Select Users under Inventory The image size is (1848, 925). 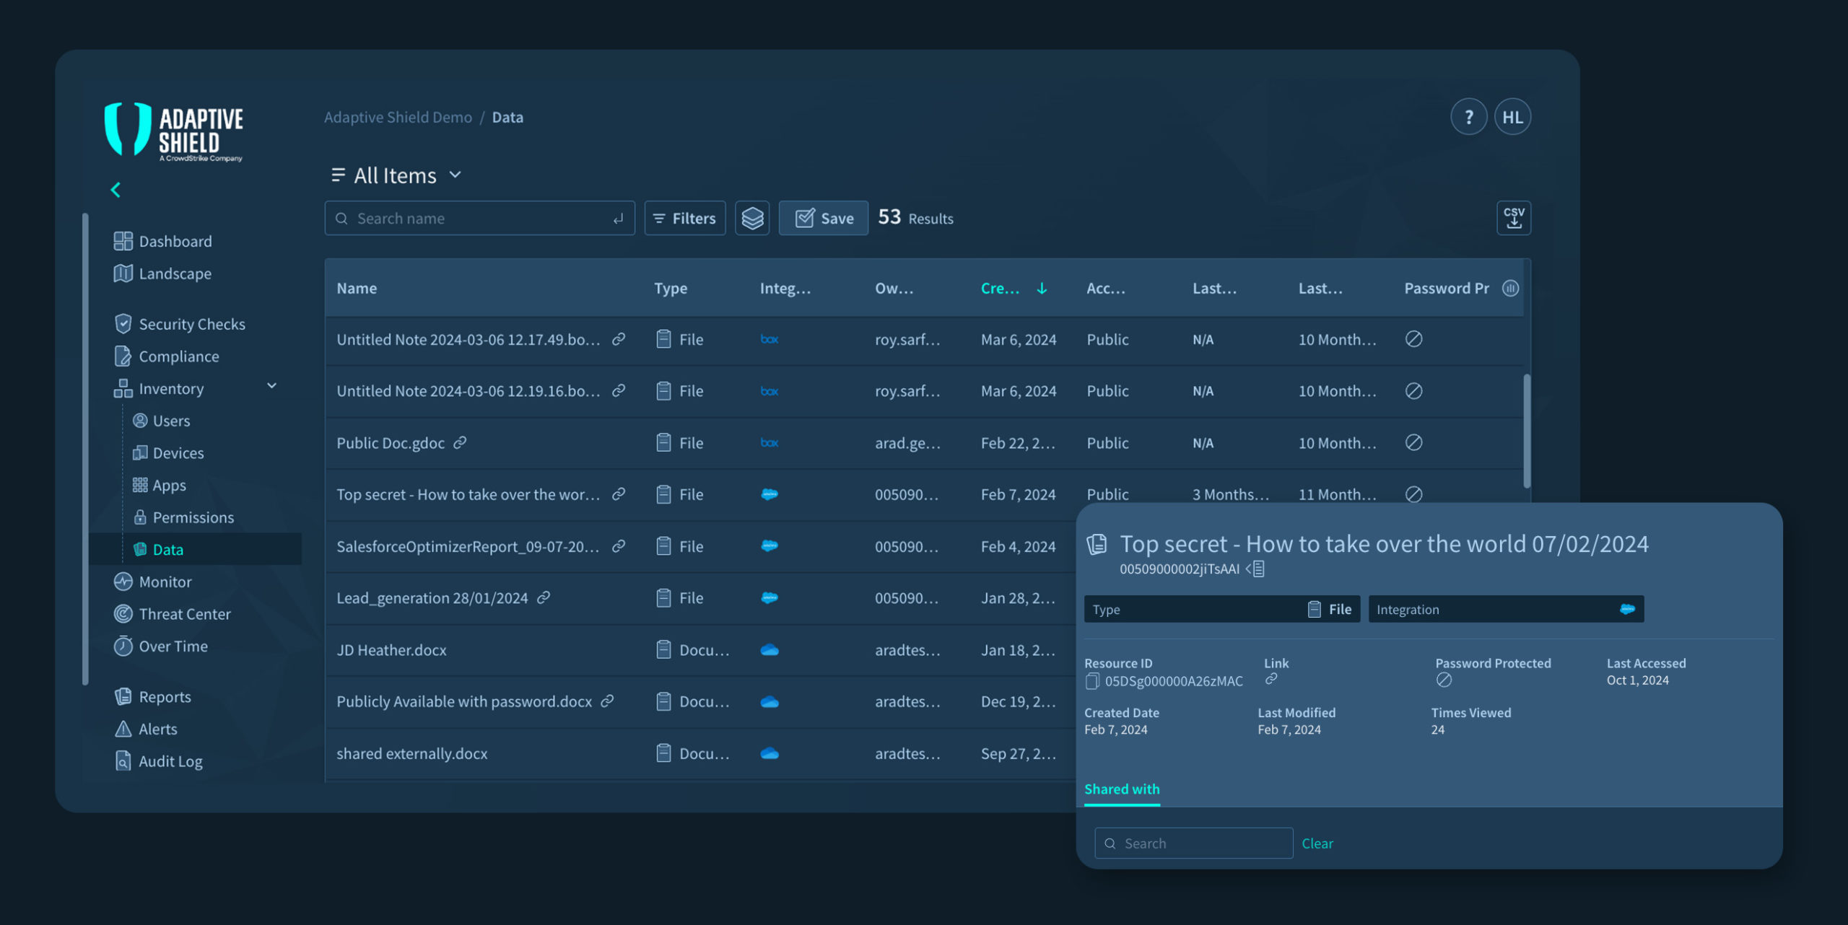[162, 421]
